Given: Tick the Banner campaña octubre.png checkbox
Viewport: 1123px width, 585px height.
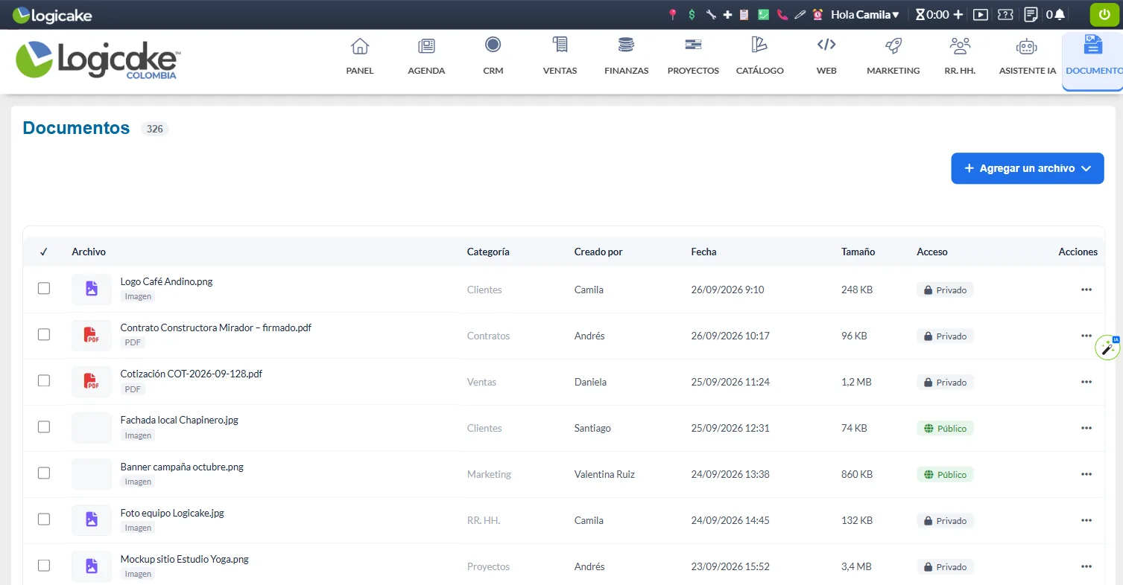Looking at the screenshot, I should [44, 473].
